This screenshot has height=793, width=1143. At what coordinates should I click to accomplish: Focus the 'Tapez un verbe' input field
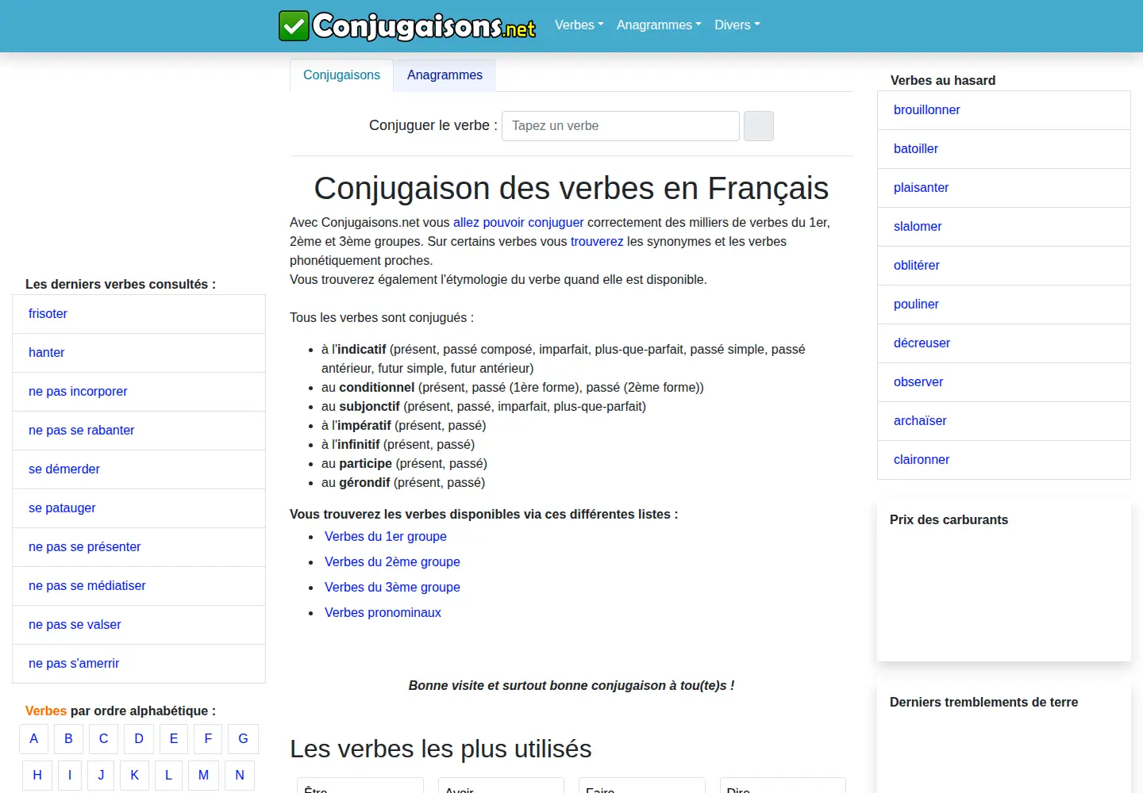621,126
